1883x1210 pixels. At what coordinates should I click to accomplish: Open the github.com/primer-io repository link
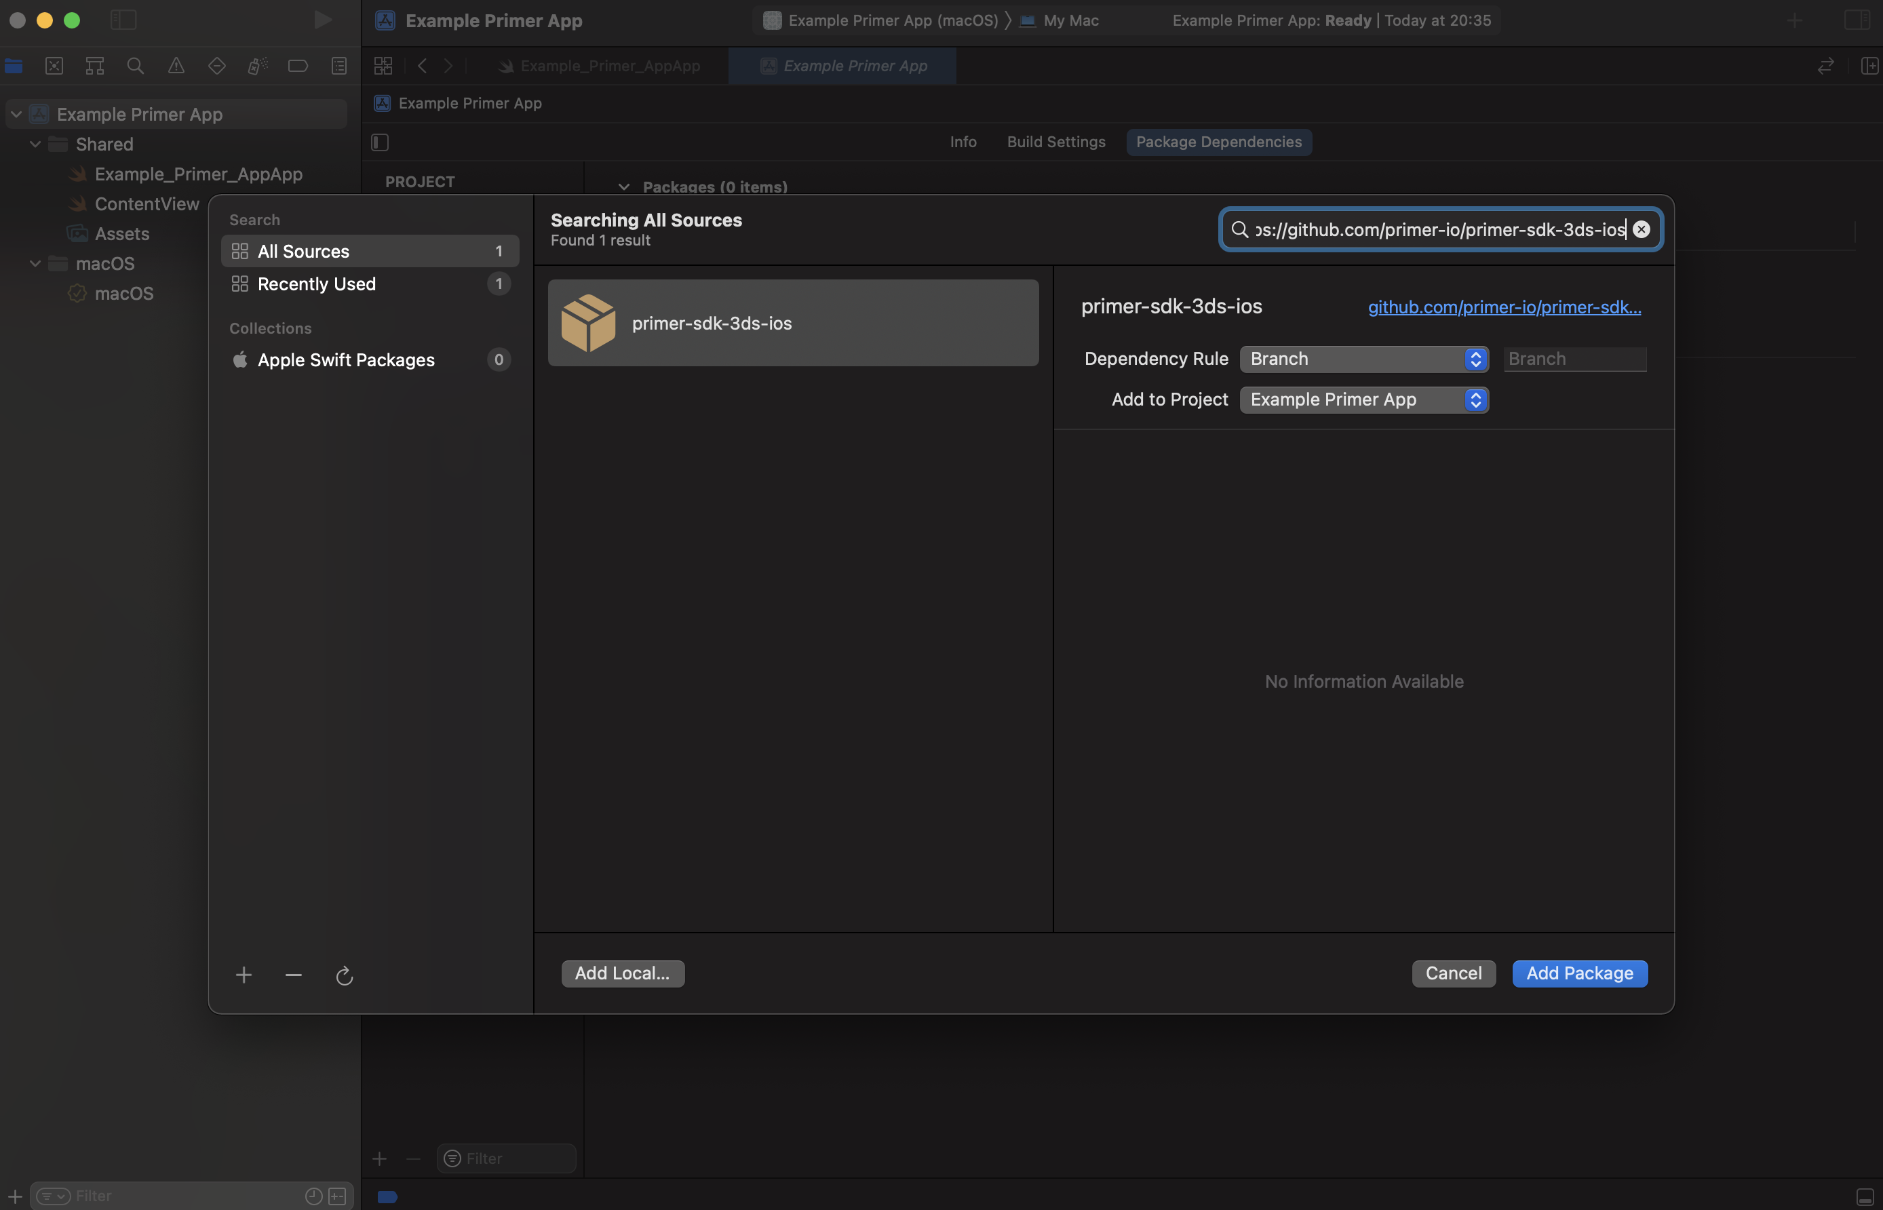tap(1504, 307)
